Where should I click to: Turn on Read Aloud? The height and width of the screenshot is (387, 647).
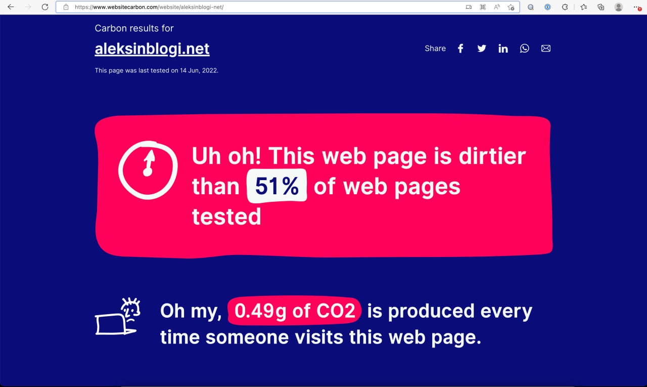click(x=497, y=7)
